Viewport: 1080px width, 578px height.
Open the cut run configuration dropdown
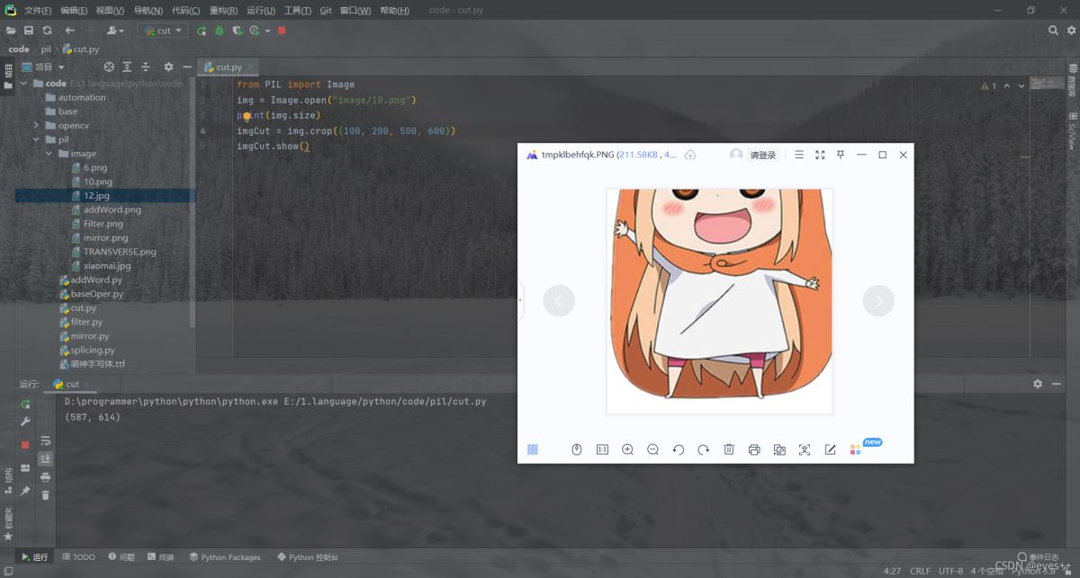(x=163, y=31)
